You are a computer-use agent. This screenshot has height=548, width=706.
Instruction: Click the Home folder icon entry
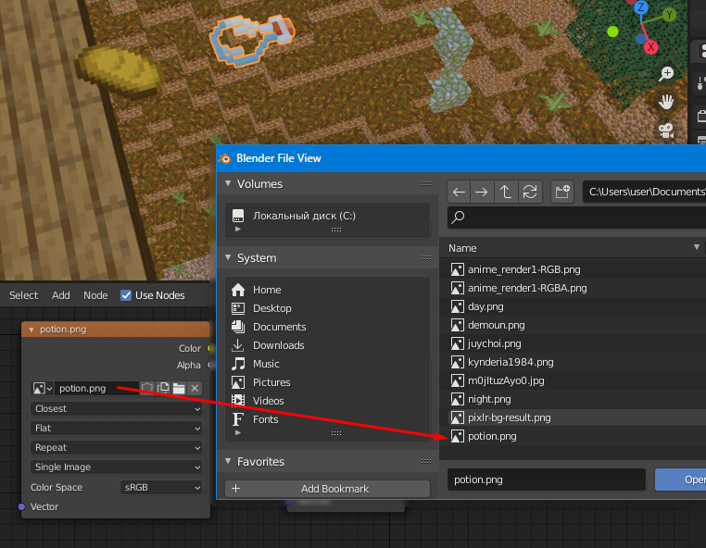pyautogui.click(x=238, y=290)
